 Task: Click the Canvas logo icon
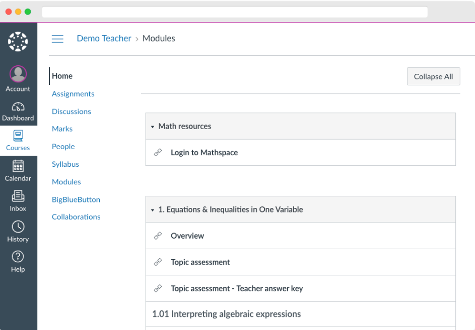18,41
